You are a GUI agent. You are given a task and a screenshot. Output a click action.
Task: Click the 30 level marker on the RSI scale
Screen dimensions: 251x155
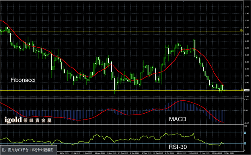[x=245, y=143]
